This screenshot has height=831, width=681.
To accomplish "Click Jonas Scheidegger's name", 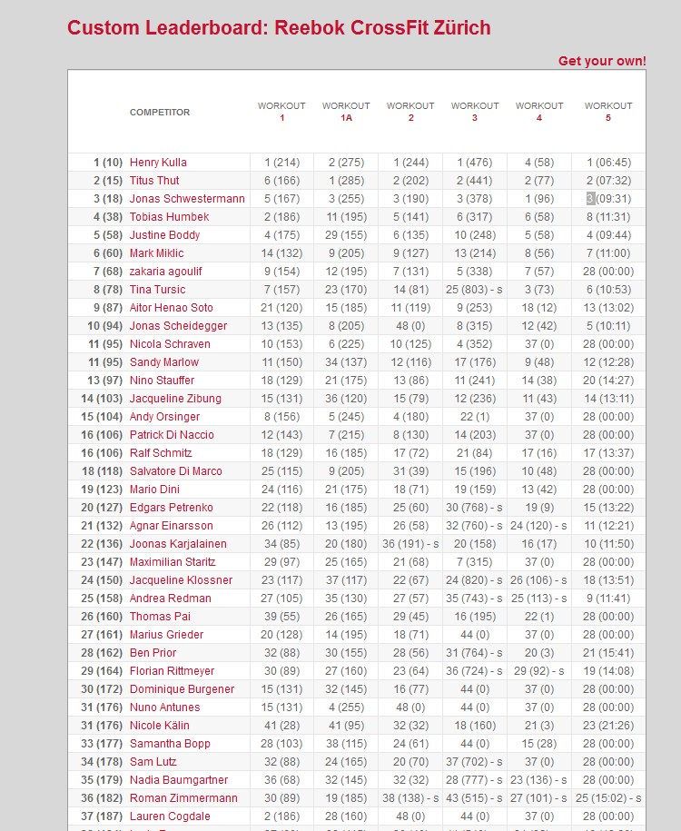I will click(178, 326).
